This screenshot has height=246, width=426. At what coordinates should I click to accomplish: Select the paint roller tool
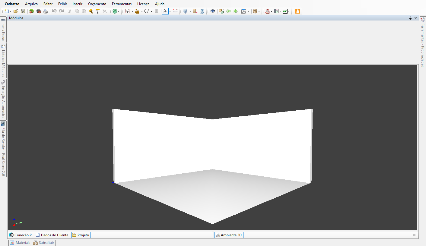pyautogui.click(x=98, y=11)
